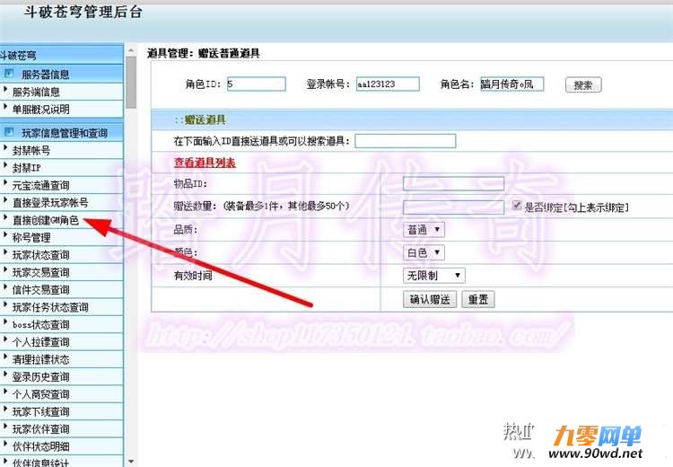Expand arrow beside 服务端信息

pyautogui.click(x=5, y=90)
